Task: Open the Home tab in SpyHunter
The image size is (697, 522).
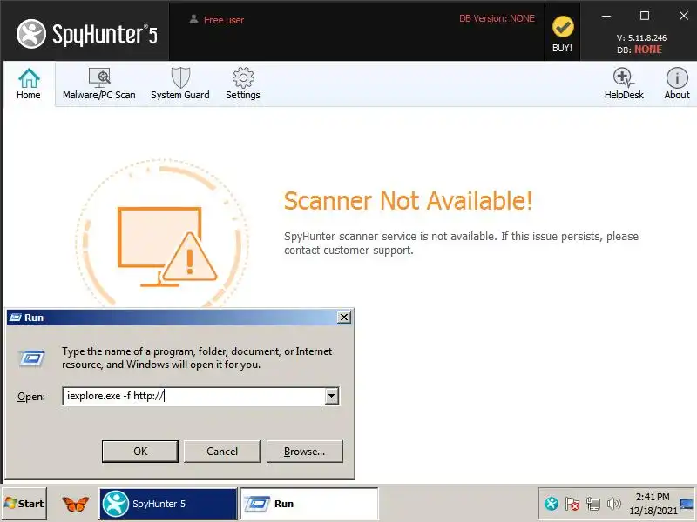Action: tap(29, 84)
